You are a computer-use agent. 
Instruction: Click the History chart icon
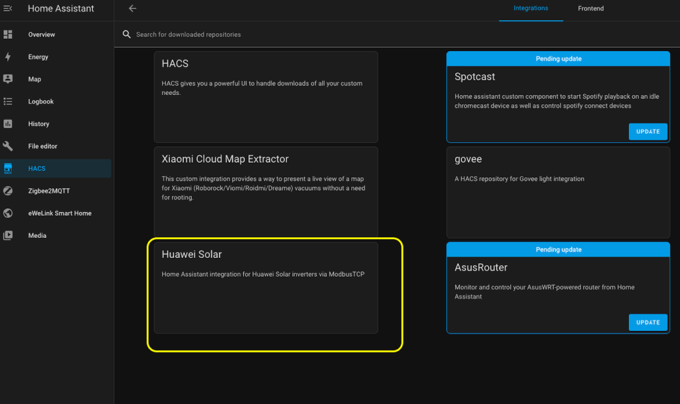click(8, 124)
